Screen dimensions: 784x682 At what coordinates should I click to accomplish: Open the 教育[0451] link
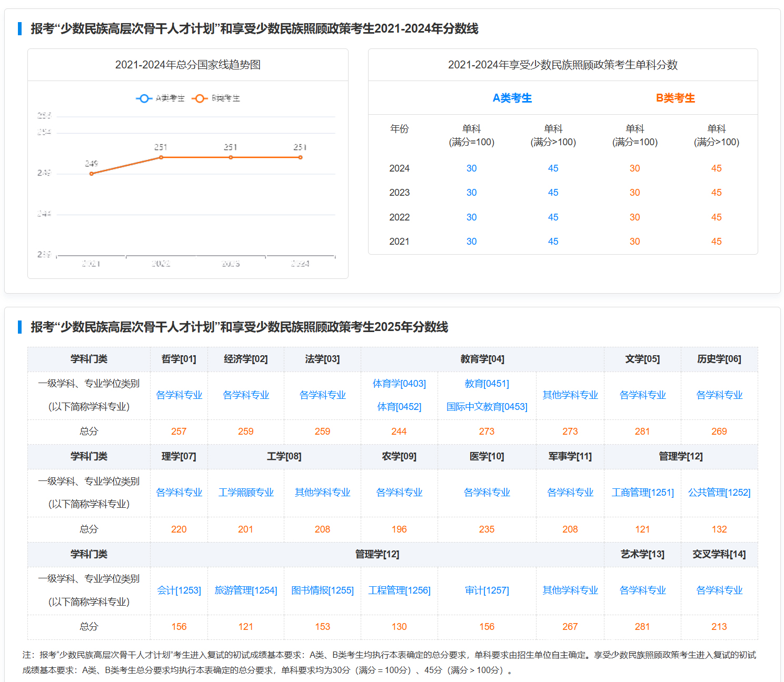coord(486,384)
